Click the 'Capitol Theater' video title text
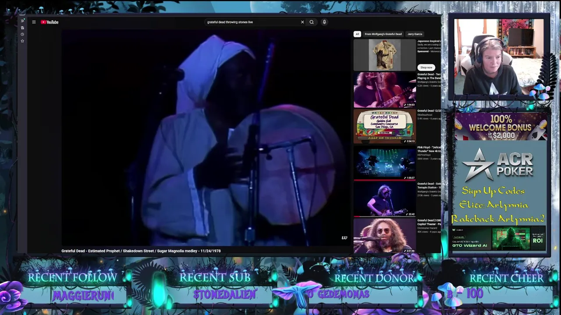The height and width of the screenshot is (315, 561). (429, 222)
